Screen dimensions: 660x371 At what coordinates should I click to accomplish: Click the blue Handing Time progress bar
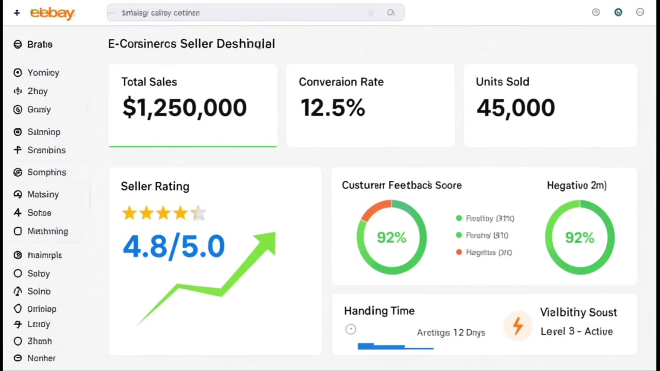point(395,347)
